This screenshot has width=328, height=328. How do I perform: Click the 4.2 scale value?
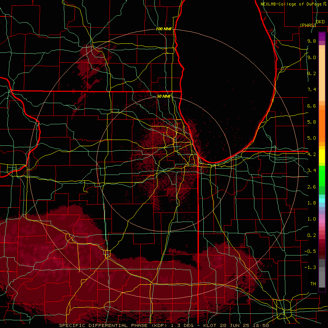point(312,155)
